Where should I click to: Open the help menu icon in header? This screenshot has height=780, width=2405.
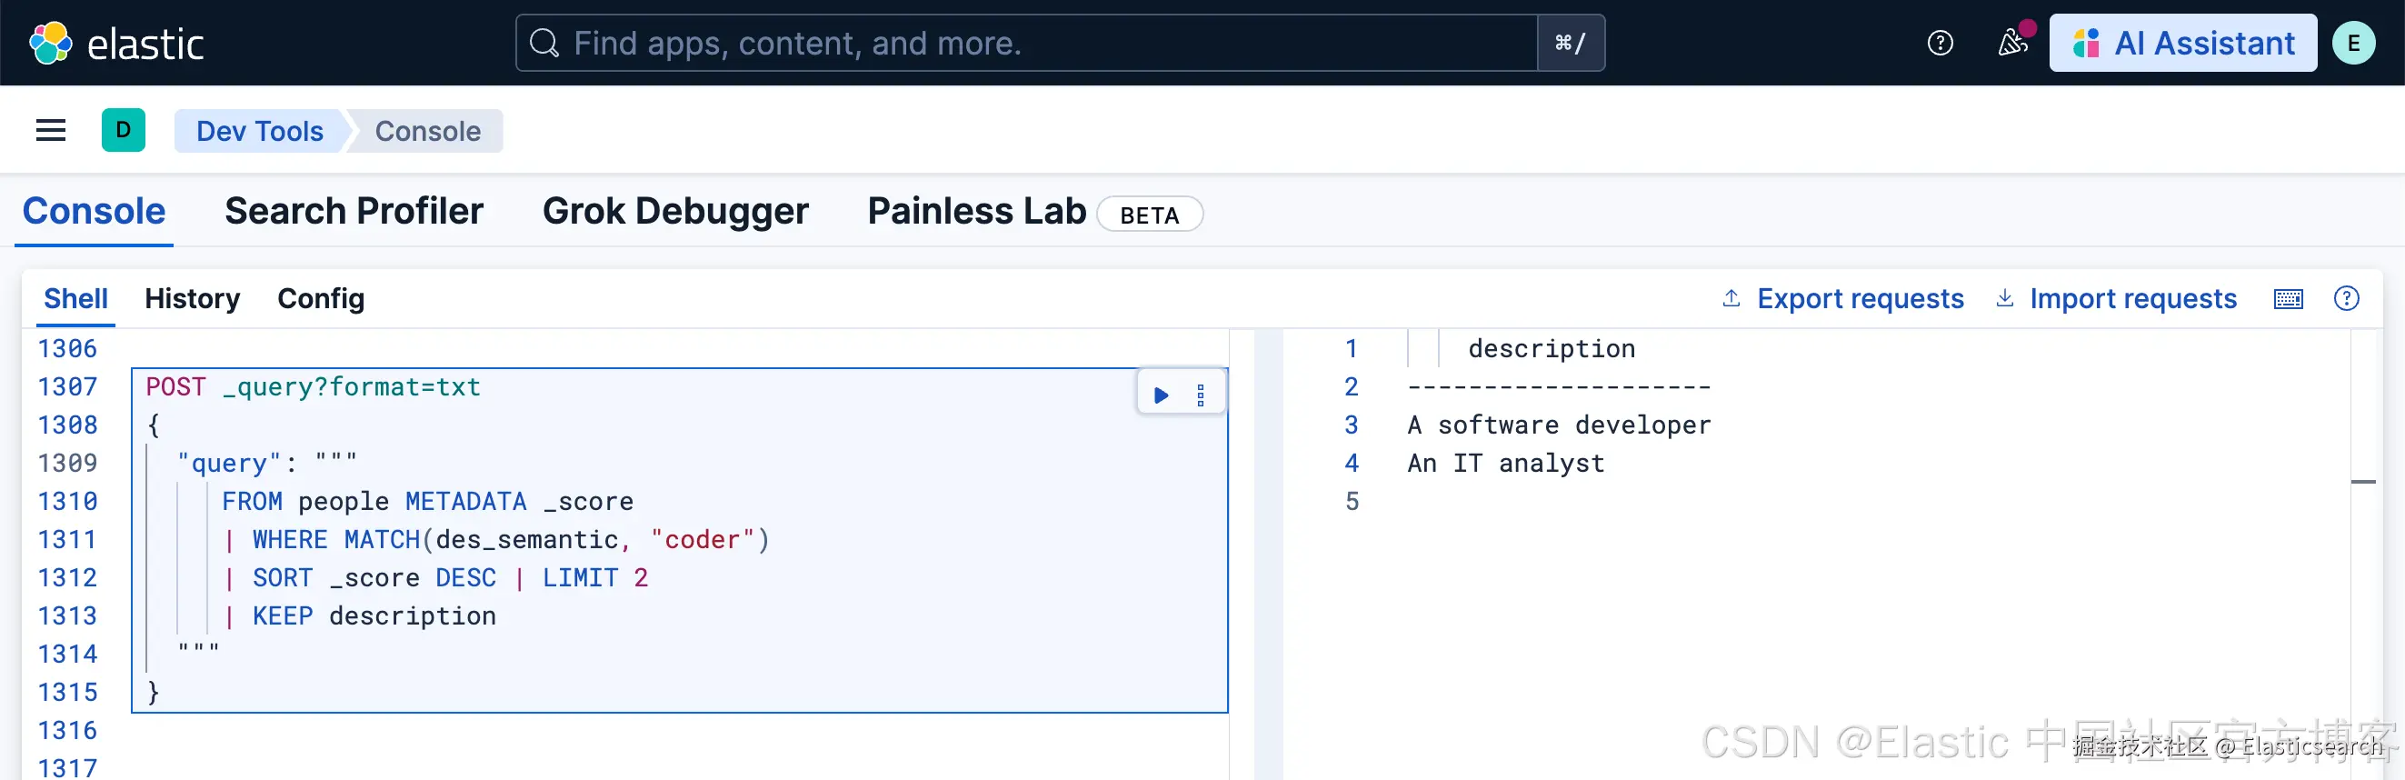coord(1940,43)
